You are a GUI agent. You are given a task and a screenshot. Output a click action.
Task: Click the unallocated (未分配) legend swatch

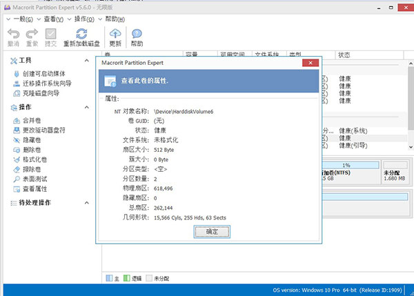tap(149, 278)
